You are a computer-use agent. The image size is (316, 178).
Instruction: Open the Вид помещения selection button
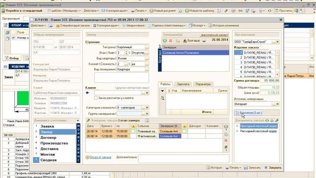click(x=147, y=69)
